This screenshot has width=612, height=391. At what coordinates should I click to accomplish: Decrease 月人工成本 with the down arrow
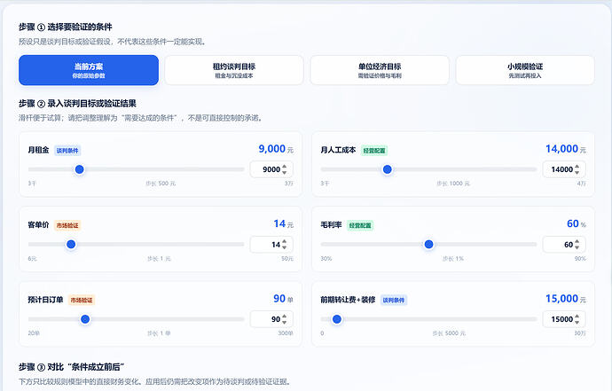(x=577, y=173)
